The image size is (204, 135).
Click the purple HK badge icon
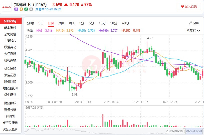[x=16, y=9]
